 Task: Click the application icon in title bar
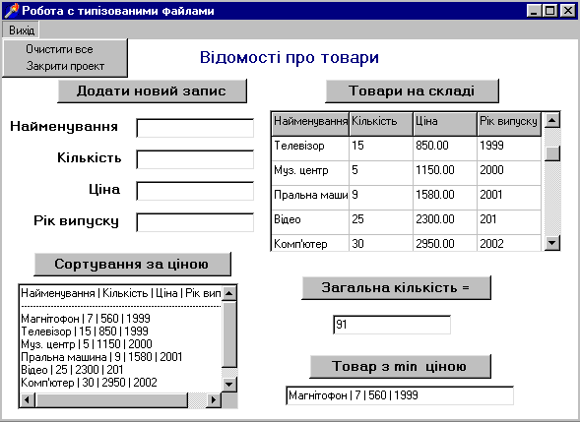click(11, 11)
